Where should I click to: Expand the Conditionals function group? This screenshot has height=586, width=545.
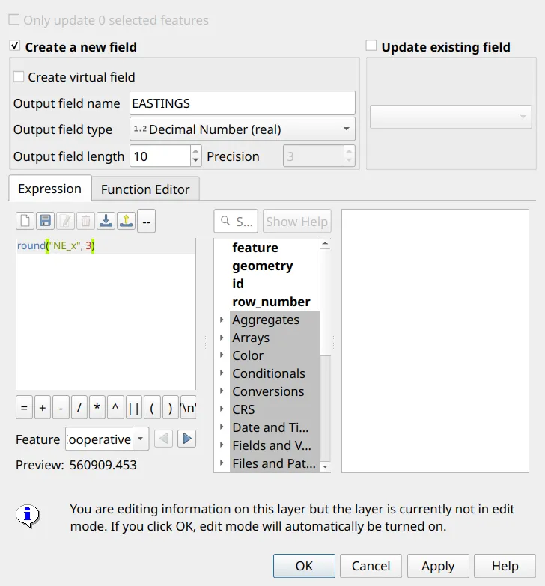coord(222,373)
